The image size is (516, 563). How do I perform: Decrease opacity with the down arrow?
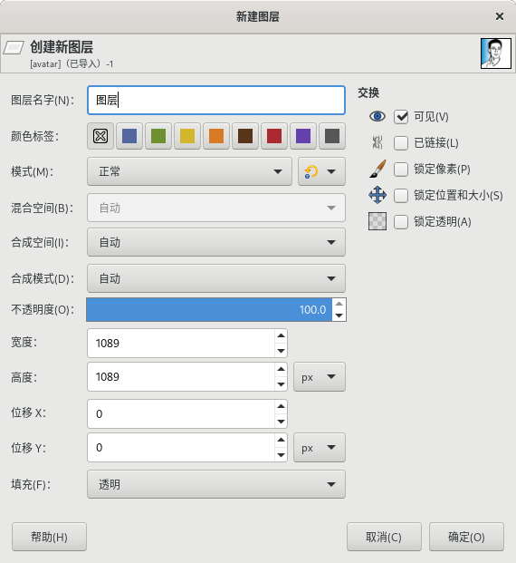tap(339, 315)
